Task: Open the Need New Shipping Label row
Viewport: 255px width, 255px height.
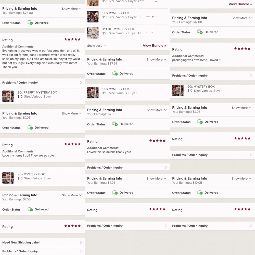Action: pyautogui.click(x=21, y=243)
